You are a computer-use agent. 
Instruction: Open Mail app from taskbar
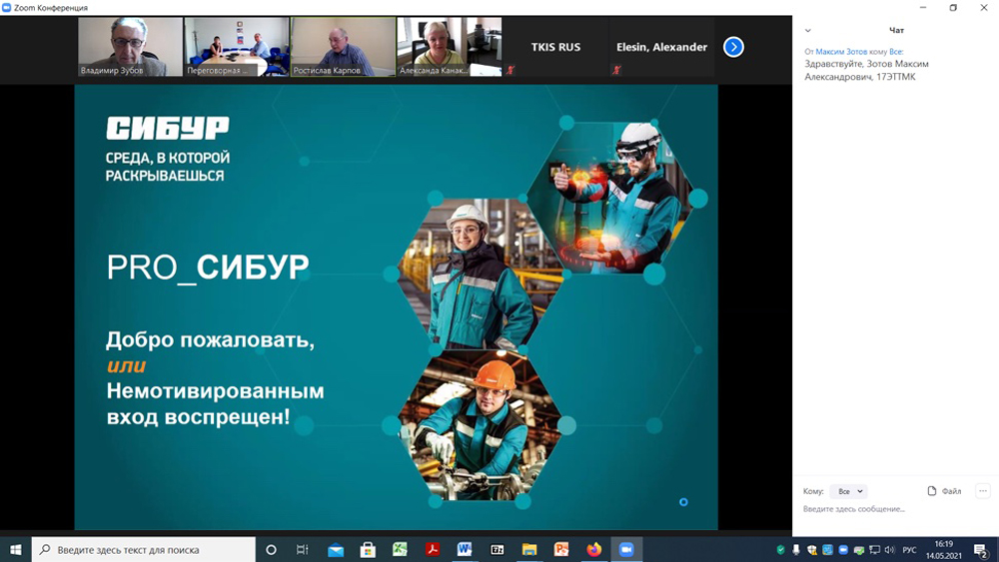point(336,549)
